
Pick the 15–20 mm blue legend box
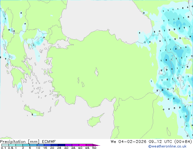tap(47, 145)
